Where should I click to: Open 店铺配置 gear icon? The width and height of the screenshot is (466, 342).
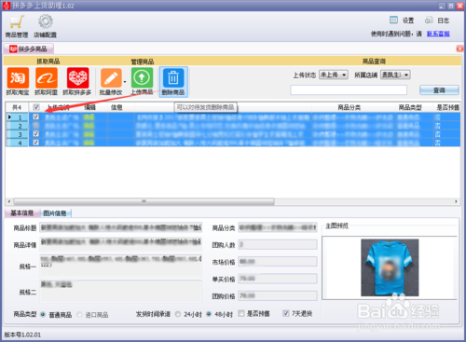point(46,22)
